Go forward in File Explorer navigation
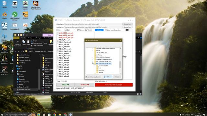 click(x=18, y=51)
